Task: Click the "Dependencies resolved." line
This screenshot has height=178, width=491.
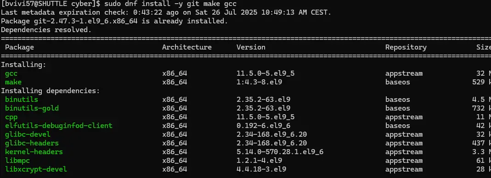Action: tap(46, 30)
